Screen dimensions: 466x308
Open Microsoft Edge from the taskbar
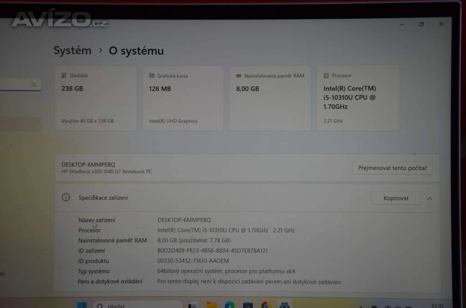[229, 305]
